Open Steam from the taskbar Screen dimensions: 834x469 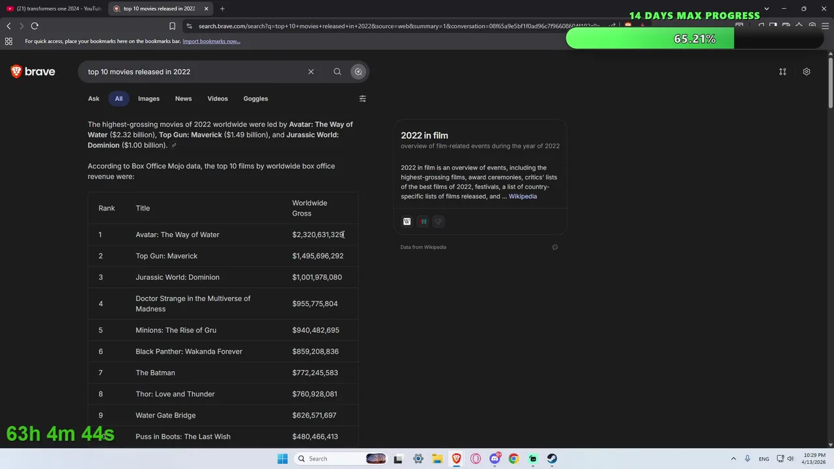coord(552,459)
